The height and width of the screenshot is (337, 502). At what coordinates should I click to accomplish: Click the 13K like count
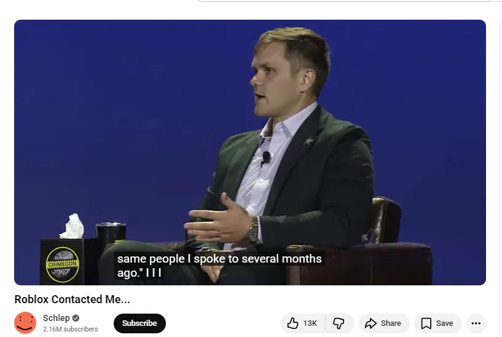[x=310, y=323]
